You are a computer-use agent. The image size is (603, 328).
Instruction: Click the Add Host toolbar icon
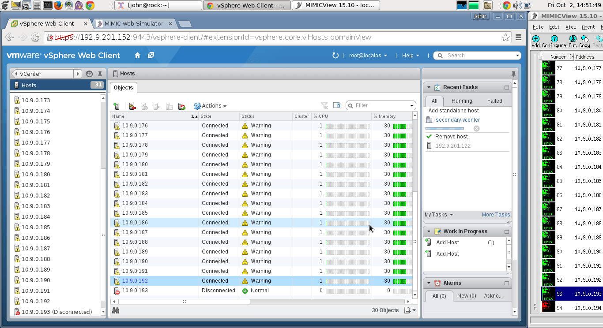pyautogui.click(x=117, y=106)
